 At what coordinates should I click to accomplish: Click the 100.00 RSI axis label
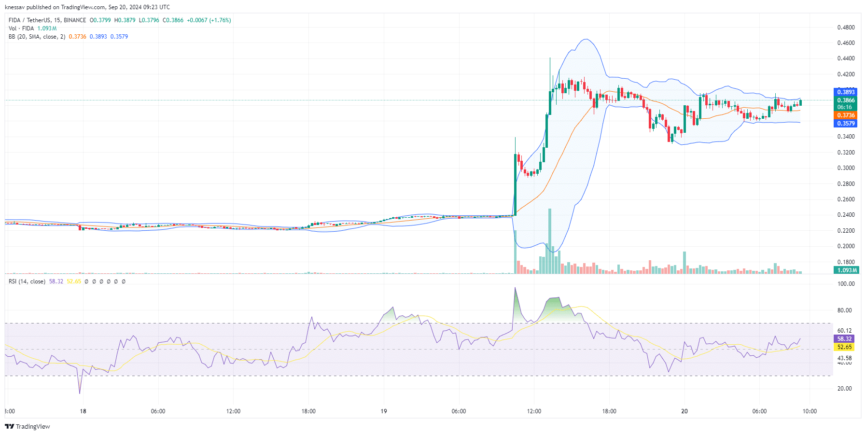(846, 284)
